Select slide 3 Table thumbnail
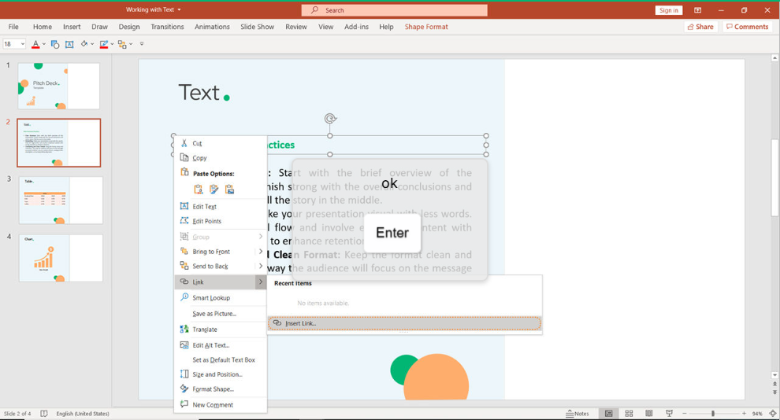The image size is (780, 420). (61, 200)
